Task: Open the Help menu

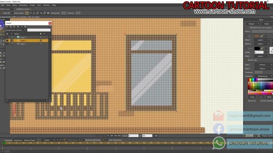Action: pyautogui.click(x=54, y=5)
